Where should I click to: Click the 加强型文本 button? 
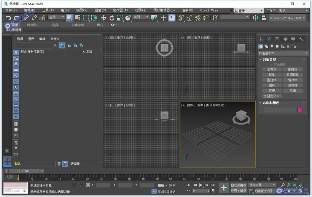pyautogui.click(x=272, y=96)
